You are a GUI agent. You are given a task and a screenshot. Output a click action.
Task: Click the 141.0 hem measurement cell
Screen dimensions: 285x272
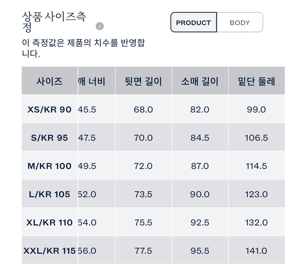[256, 250]
